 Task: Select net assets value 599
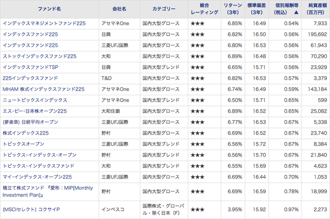tap(322, 100)
